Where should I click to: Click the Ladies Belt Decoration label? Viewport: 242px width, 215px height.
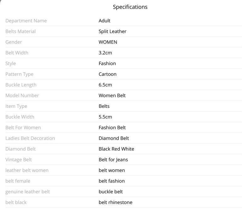(x=30, y=138)
